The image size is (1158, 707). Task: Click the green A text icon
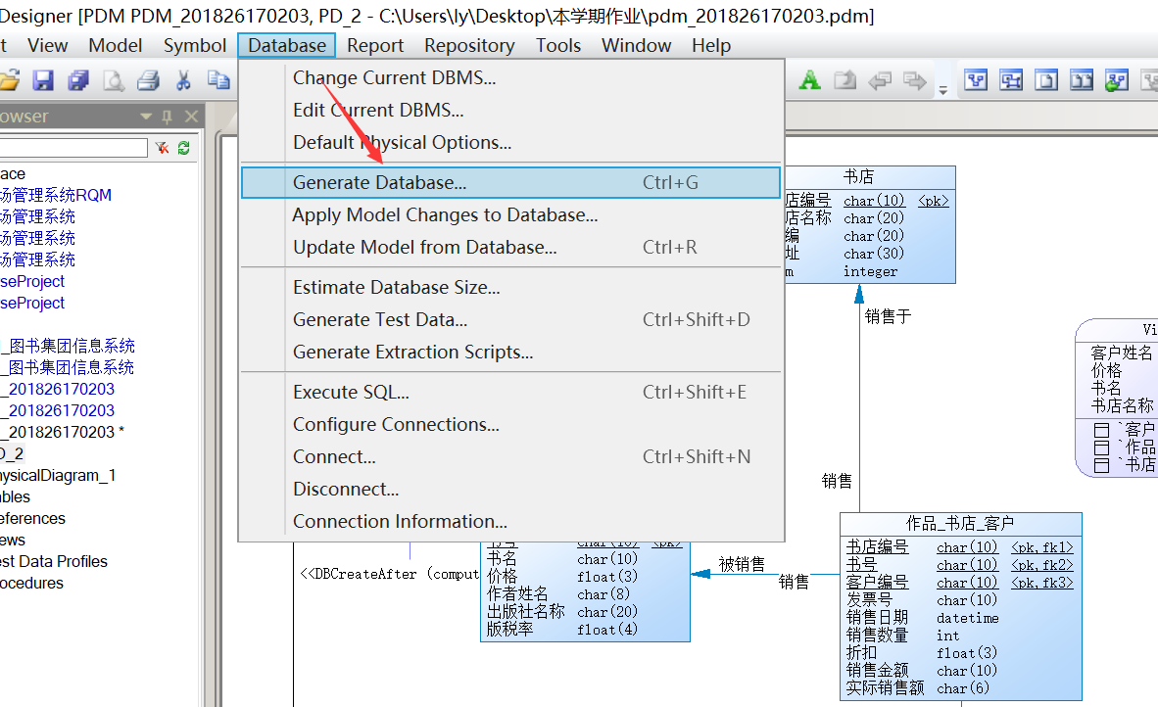[809, 80]
